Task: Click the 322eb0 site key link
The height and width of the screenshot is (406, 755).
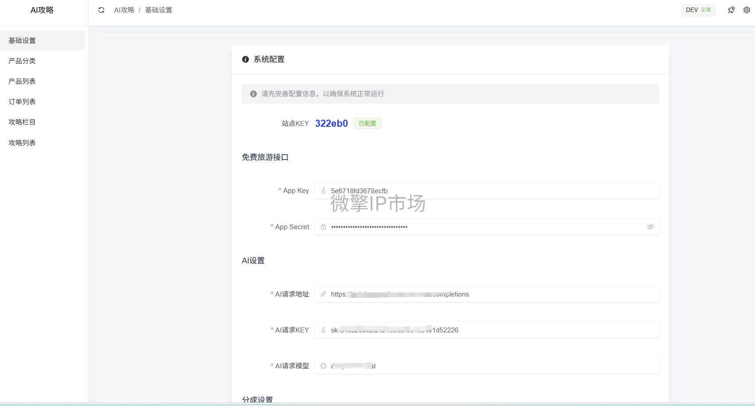Action: [x=331, y=123]
